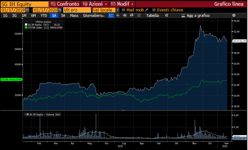
Task: Click the Agg a grafico chart icon
Action: click(183, 15)
